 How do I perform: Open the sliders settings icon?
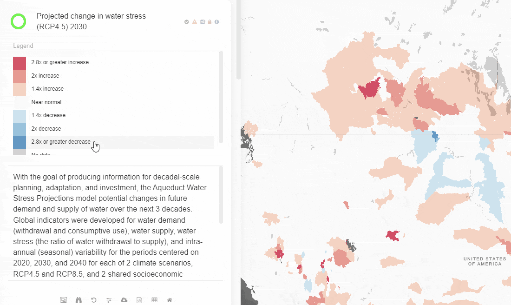pyautogui.click(x=109, y=300)
